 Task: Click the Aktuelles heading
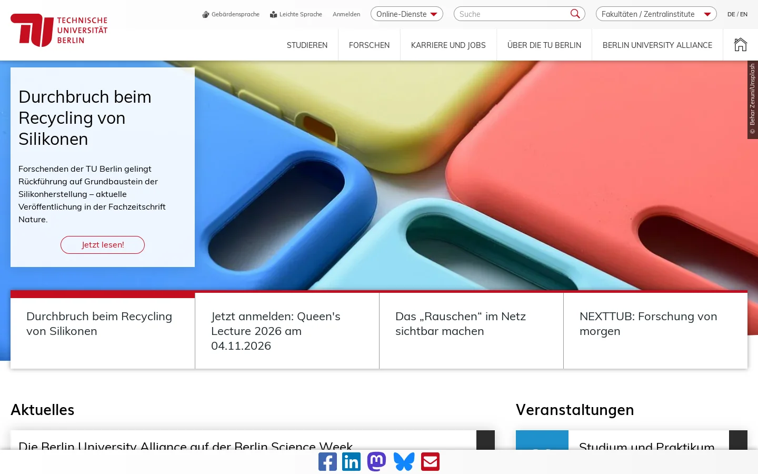click(43, 410)
